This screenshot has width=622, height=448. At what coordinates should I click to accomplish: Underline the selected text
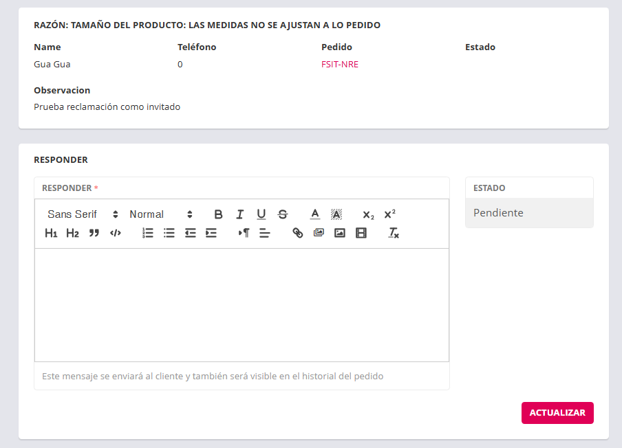point(261,214)
